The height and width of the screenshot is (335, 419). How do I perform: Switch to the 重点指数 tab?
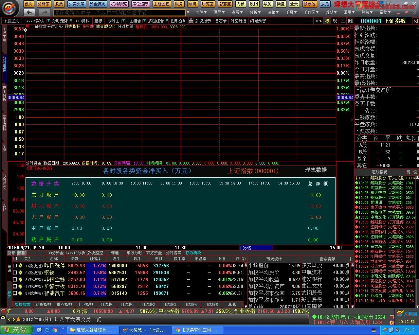pos(64,304)
